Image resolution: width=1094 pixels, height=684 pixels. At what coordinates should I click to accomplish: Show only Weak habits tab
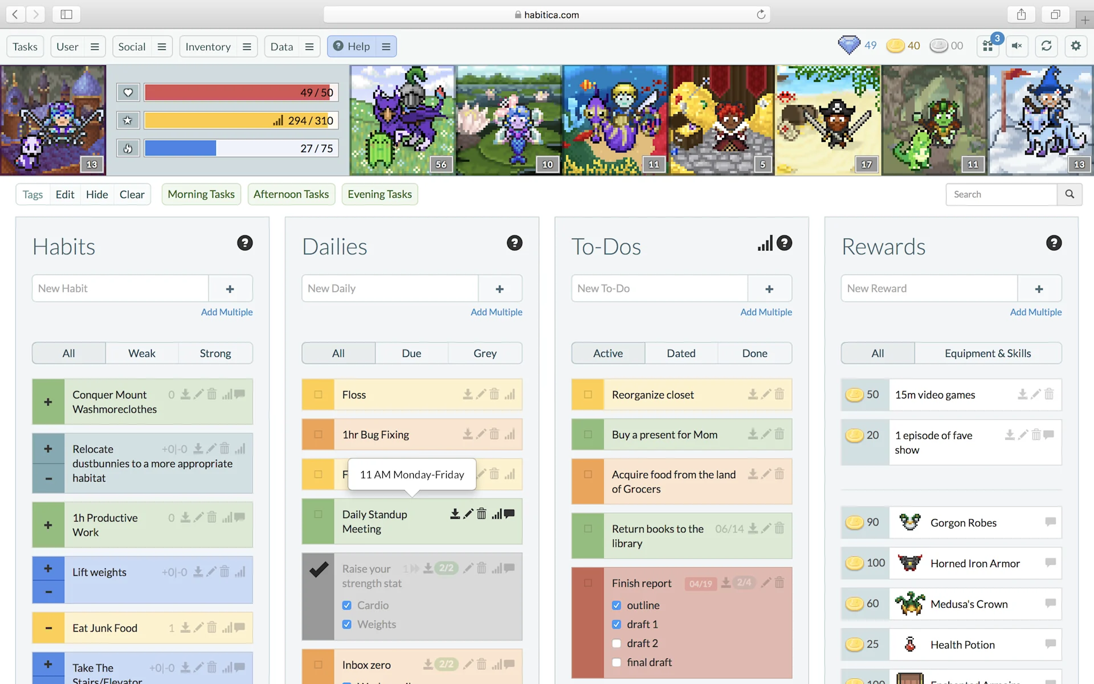point(141,353)
